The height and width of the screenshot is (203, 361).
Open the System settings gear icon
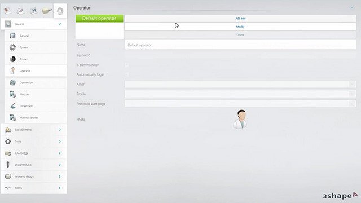coord(12,47)
